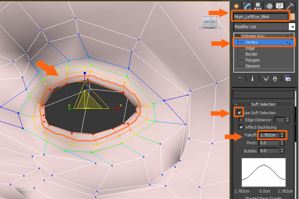Viewport: 299px width, 199px height.
Task: Click the Pinch spinner arrows
Action: (282, 143)
